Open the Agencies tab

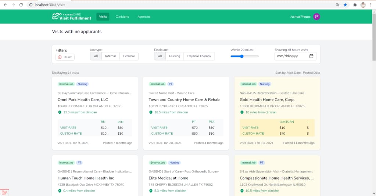pyautogui.click(x=144, y=17)
